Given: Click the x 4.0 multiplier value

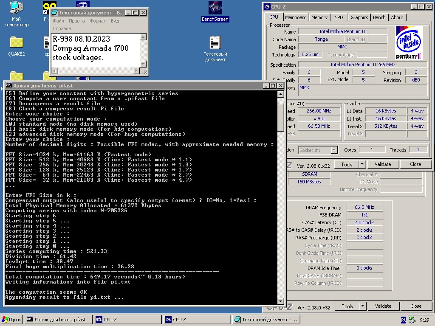Looking at the screenshot, I should point(319,118).
